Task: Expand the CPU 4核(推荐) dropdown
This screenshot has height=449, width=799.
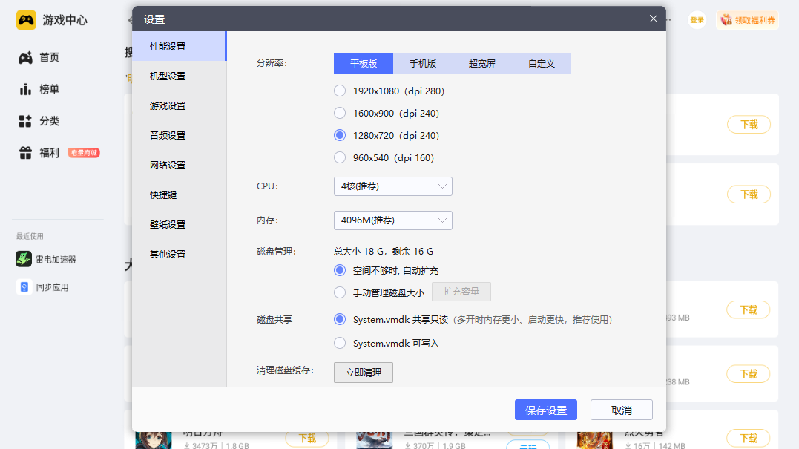Action: (392, 186)
